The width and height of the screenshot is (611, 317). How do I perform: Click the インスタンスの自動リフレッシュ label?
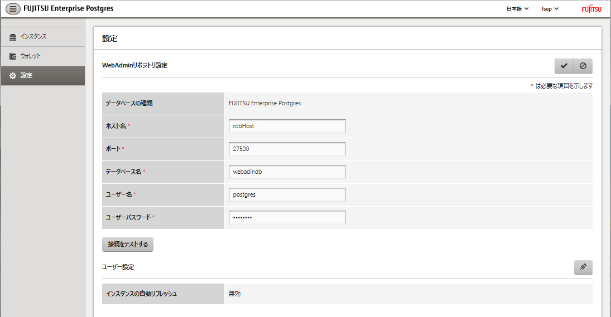pos(141,294)
